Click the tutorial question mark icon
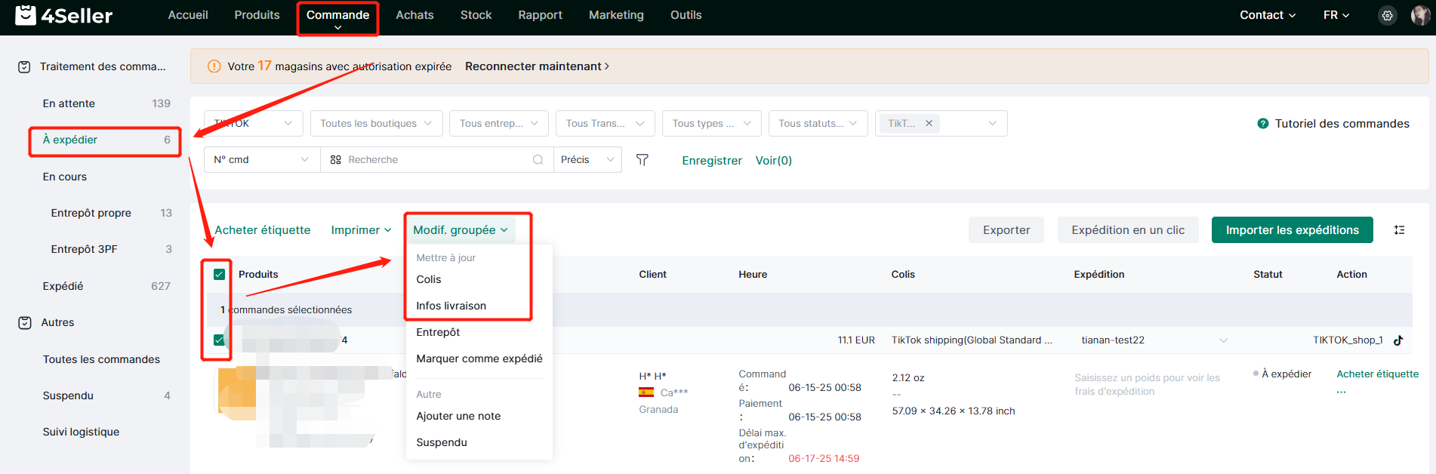The width and height of the screenshot is (1436, 474). click(x=1262, y=124)
